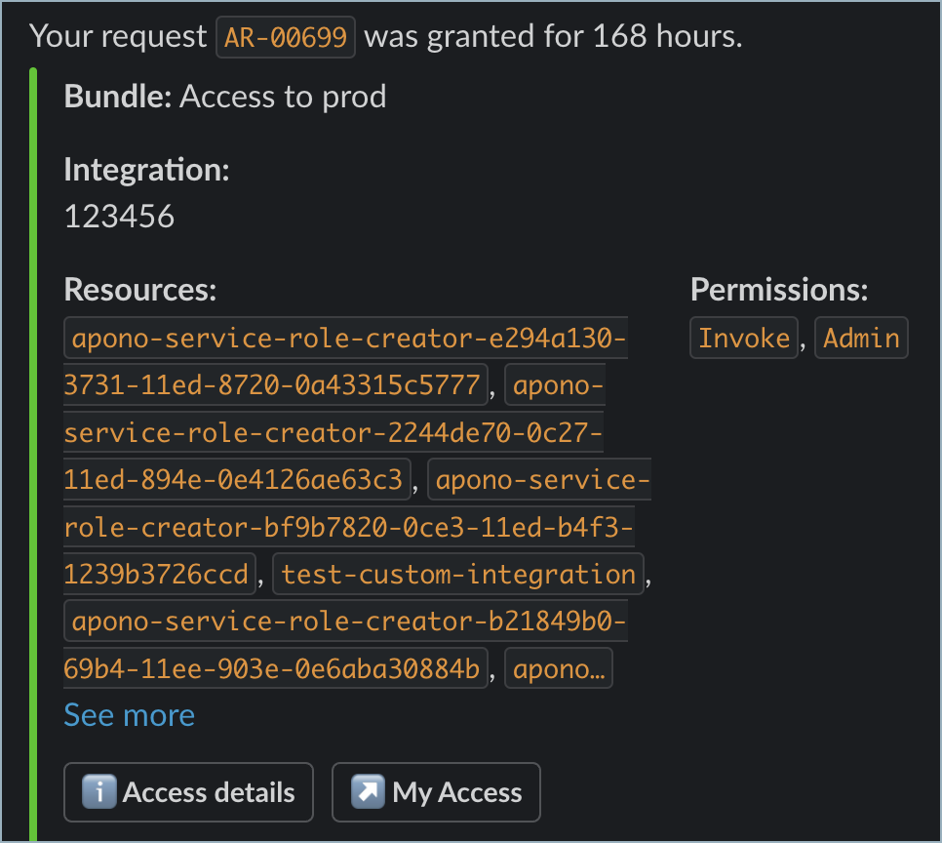Screen dimensions: 942x843
Task: Click the Integration: heading
Action: click(146, 171)
